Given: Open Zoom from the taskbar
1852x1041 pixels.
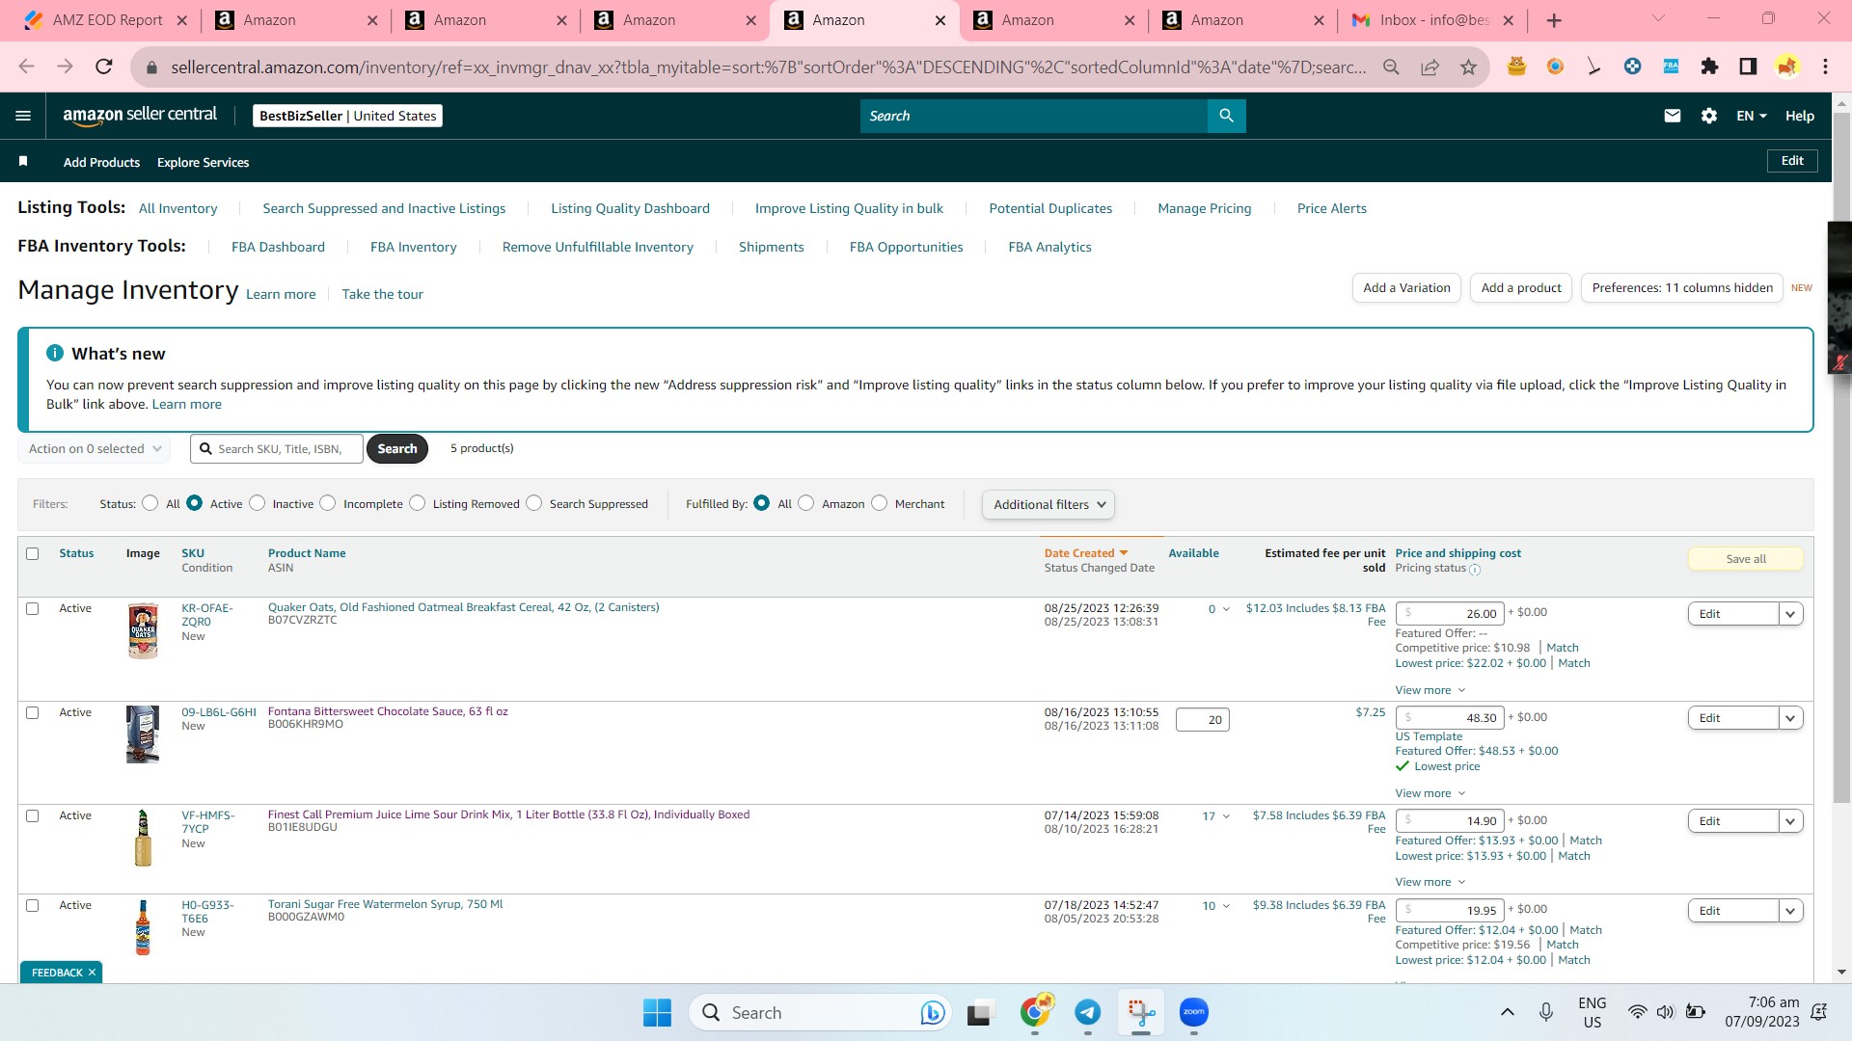Looking at the screenshot, I should click(x=1194, y=1012).
